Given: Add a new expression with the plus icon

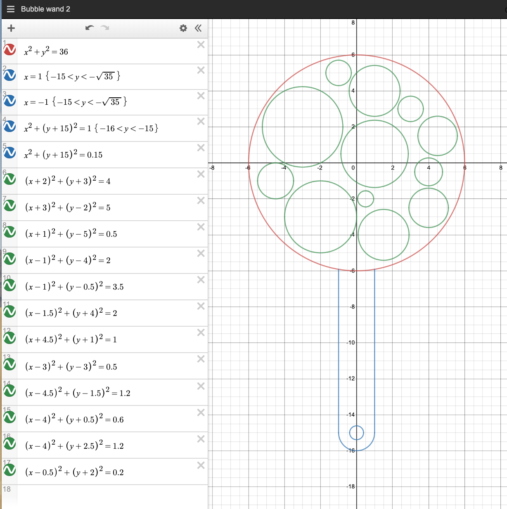Looking at the screenshot, I should (x=11, y=28).
